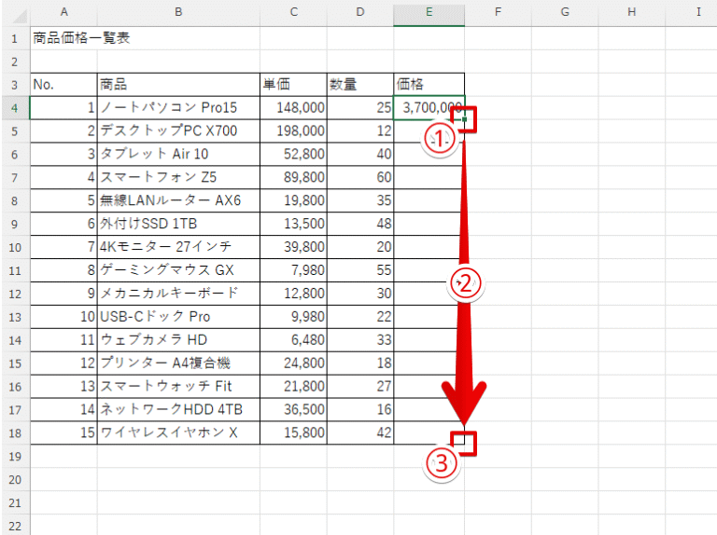Screen dimensions: 717x535
Task: Click the circled number 2 marker
Action: [465, 284]
